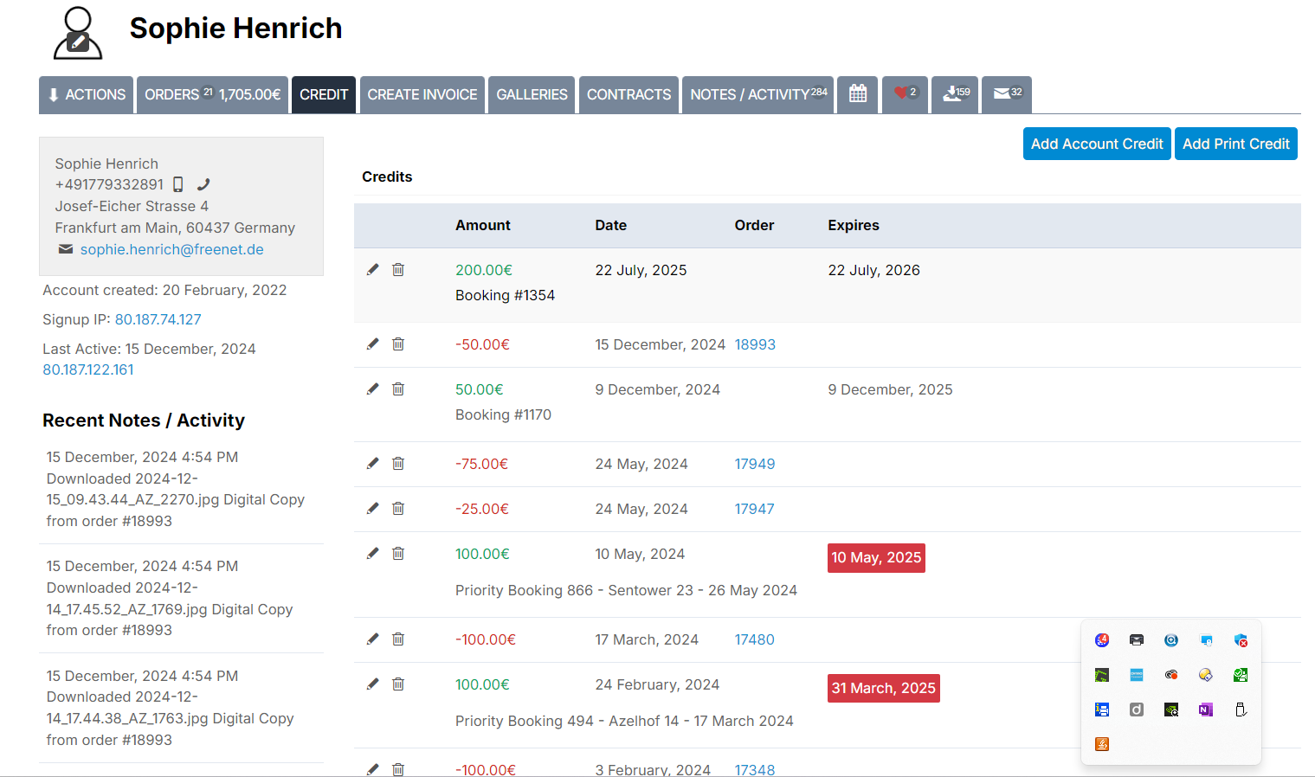
Task: Edit the -75.00€ credit entry
Action: [373, 464]
